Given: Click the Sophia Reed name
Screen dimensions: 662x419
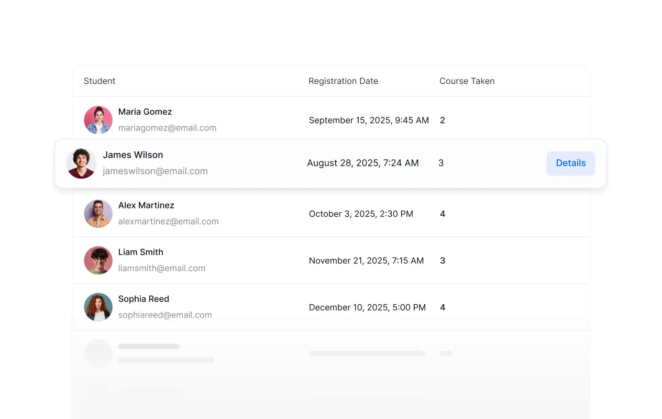Looking at the screenshot, I should [x=144, y=299].
